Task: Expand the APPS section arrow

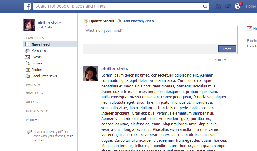Action: point(38,102)
